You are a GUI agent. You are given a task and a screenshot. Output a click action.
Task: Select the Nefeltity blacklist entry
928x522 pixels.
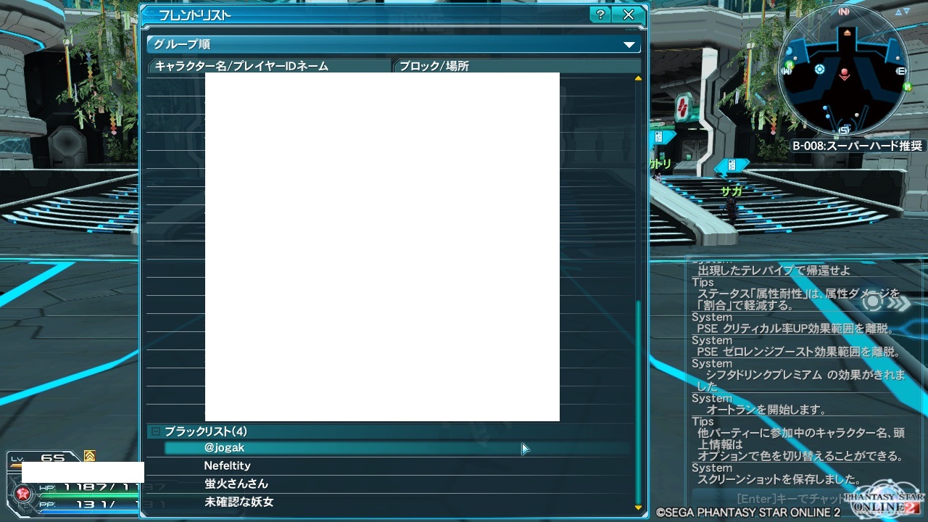[397, 466]
